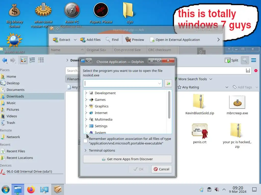
Task: Go forward in Dolphin navigation
Action: (13, 60)
